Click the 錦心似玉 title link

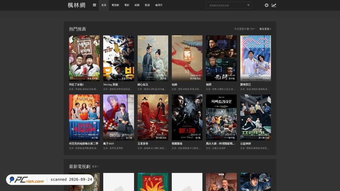[143, 85]
